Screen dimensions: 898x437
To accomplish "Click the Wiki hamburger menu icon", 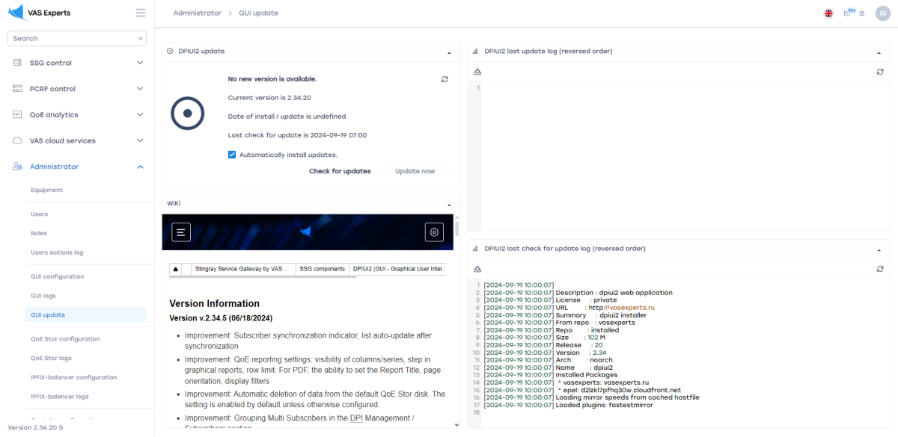I will [181, 232].
